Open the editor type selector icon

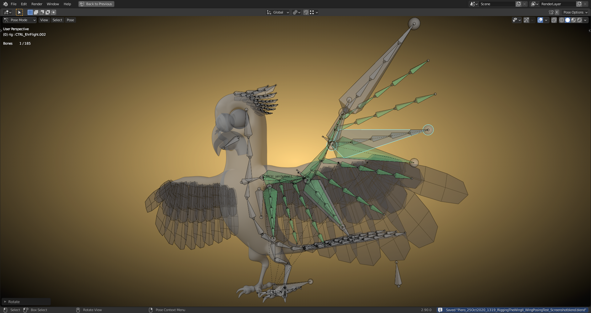pos(6,12)
